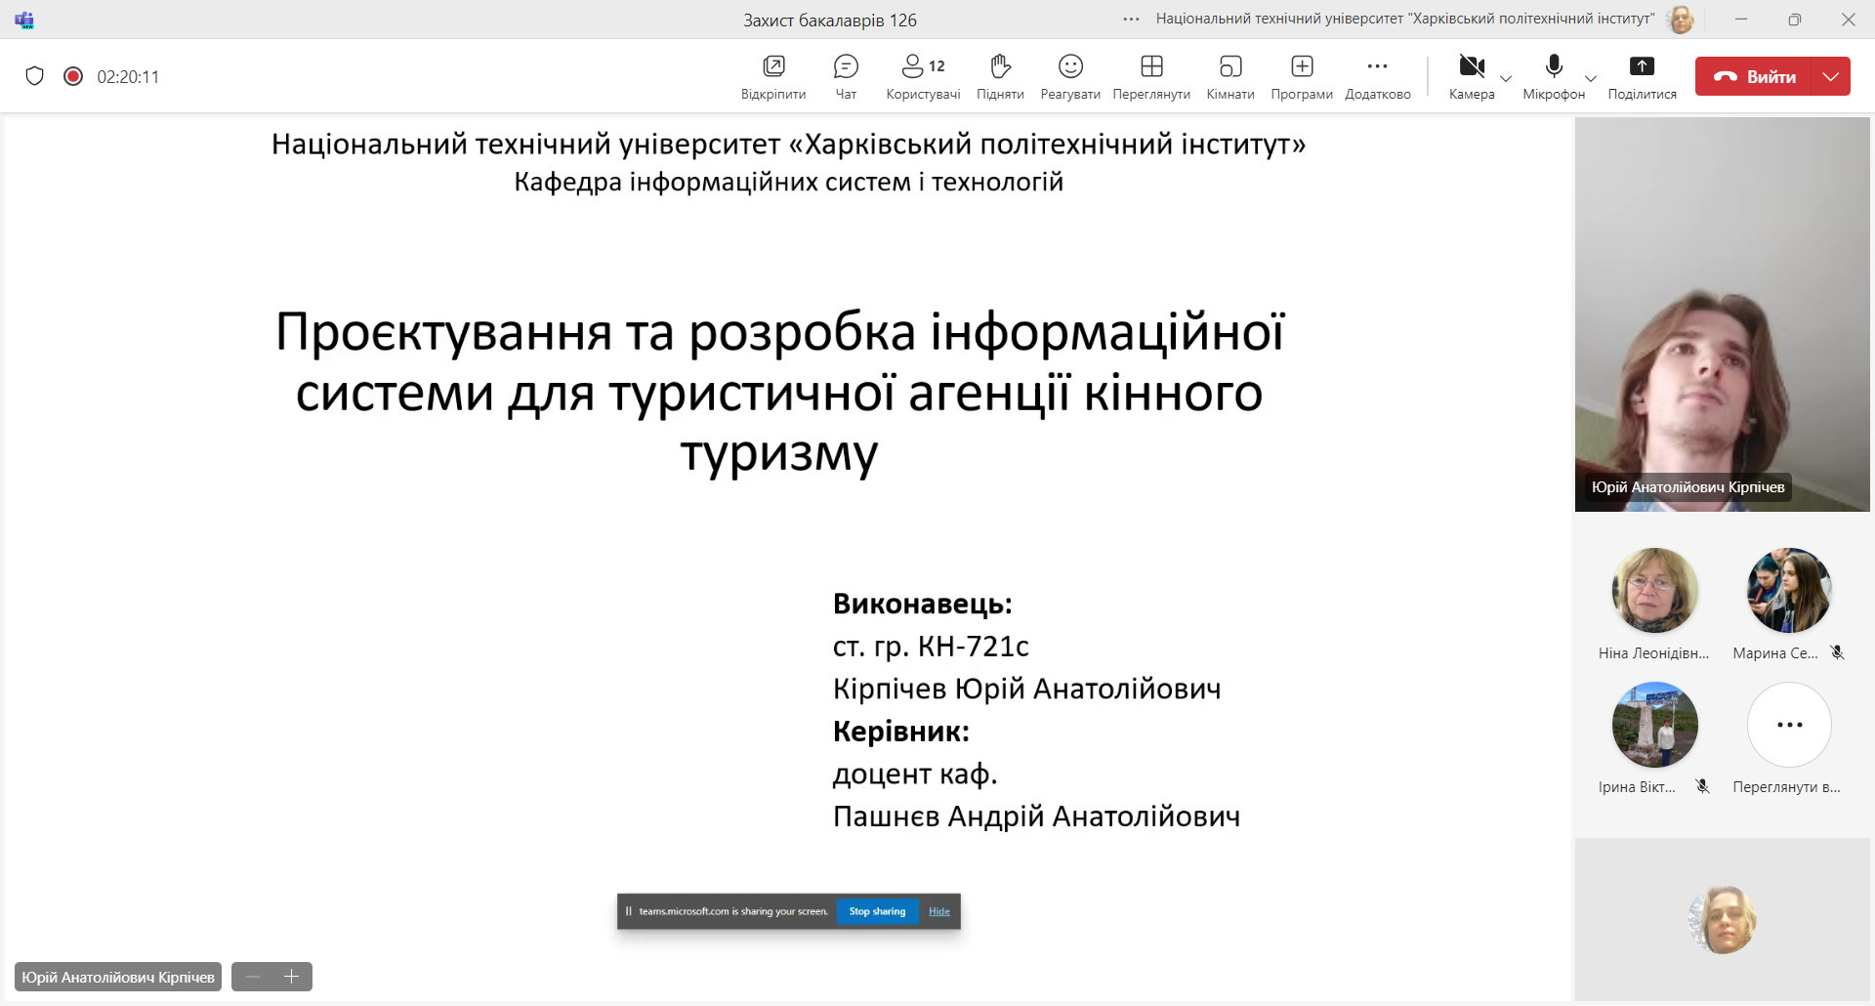
Task: Open title bar three-dots settings menu
Action: coord(1131,20)
